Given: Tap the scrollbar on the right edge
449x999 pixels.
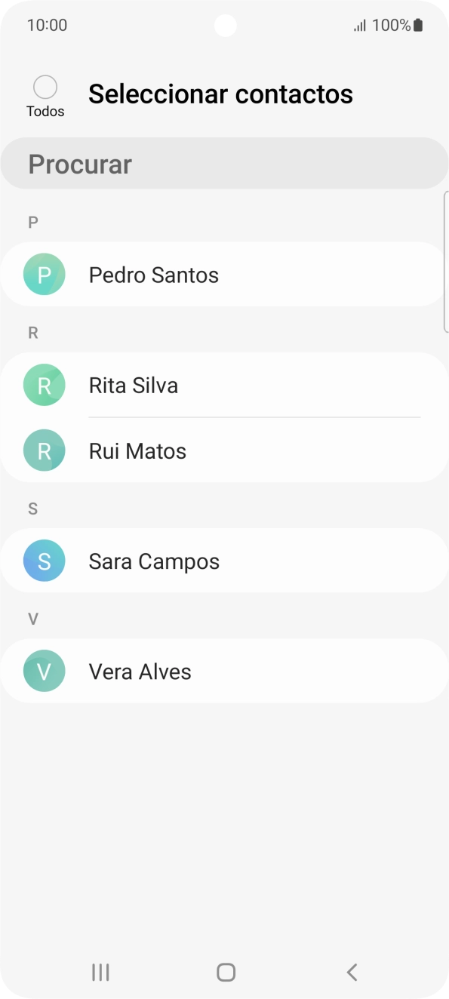Looking at the screenshot, I should 445,260.
